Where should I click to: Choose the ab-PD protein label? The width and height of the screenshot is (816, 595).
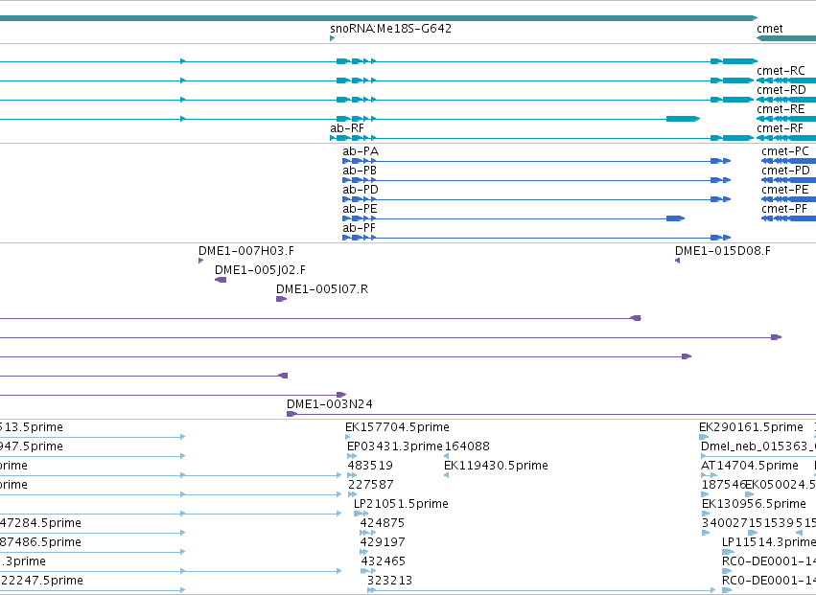[x=361, y=190]
